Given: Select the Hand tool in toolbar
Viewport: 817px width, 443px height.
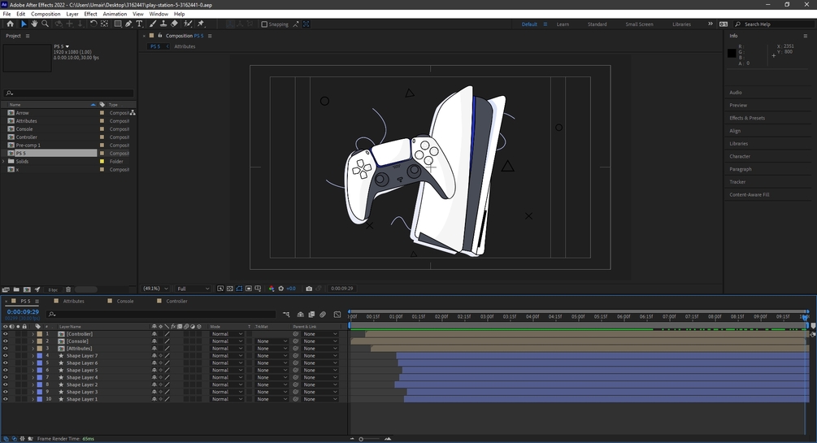Looking at the screenshot, I should click(x=33, y=24).
